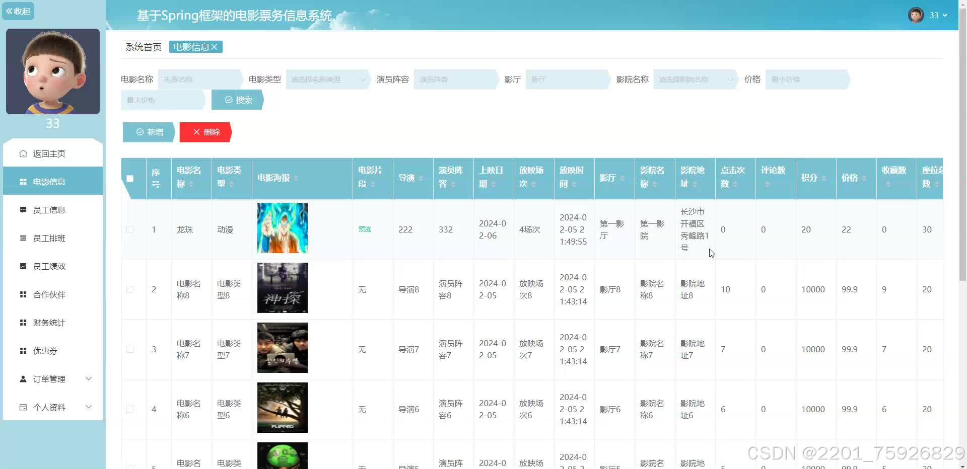This screenshot has width=967, height=469.
Task: Focus the 电影名称 search field
Action: (x=199, y=80)
